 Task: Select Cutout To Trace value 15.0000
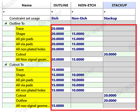(61, 70)
